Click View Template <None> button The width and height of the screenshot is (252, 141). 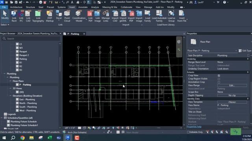coord(232,102)
